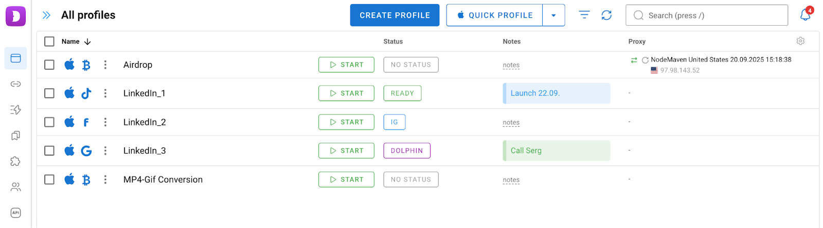The width and height of the screenshot is (823, 228).
Task: Open the automation scripts sidebar icon
Action: coord(15,110)
